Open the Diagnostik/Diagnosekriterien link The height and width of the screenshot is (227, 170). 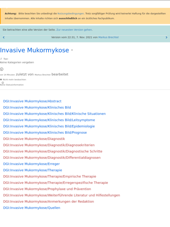click(49, 145)
